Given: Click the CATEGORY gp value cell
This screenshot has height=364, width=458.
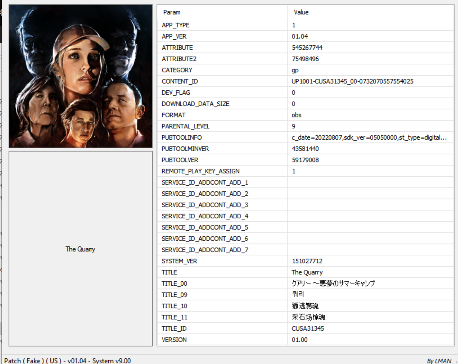Looking at the screenshot, I should pos(295,70).
